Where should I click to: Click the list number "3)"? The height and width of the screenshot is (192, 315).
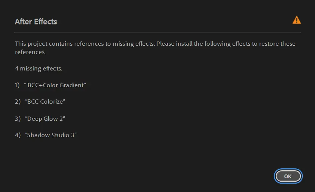pos(18,118)
